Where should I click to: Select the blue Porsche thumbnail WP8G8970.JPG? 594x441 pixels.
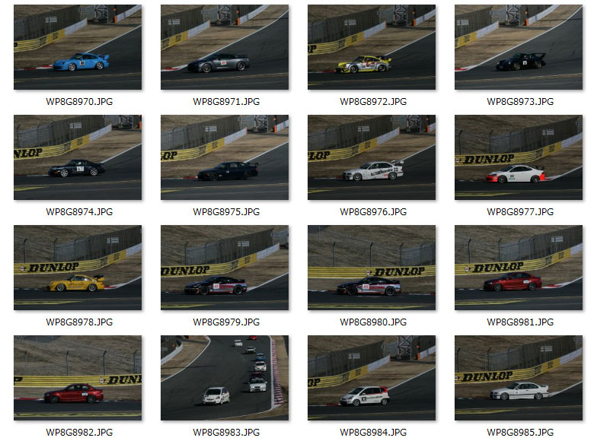click(x=78, y=47)
